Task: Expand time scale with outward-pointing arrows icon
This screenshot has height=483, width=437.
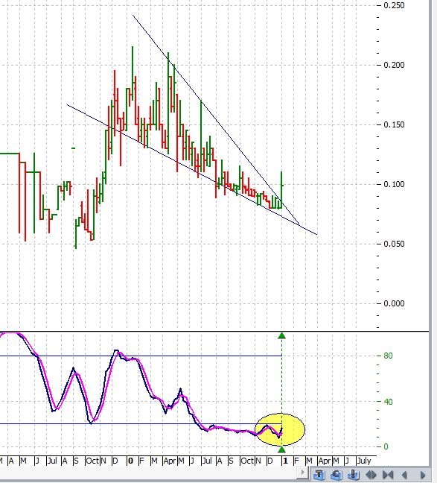Action: [371, 475]
